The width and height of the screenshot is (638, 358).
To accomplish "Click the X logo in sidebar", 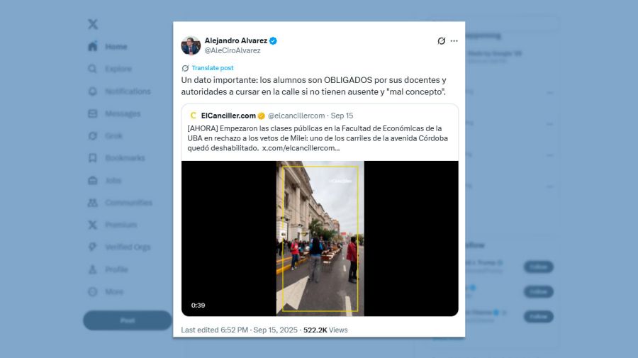I will [93, 24].
